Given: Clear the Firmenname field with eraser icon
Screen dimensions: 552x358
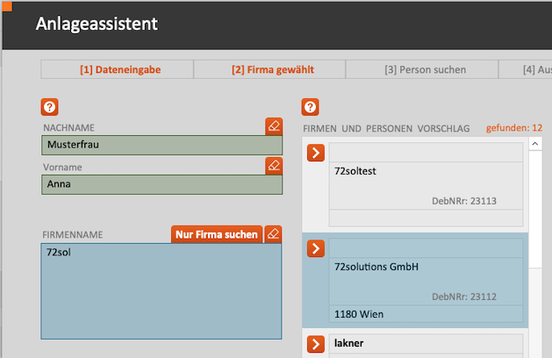Looking at the screenshot, I should [273, 234].
